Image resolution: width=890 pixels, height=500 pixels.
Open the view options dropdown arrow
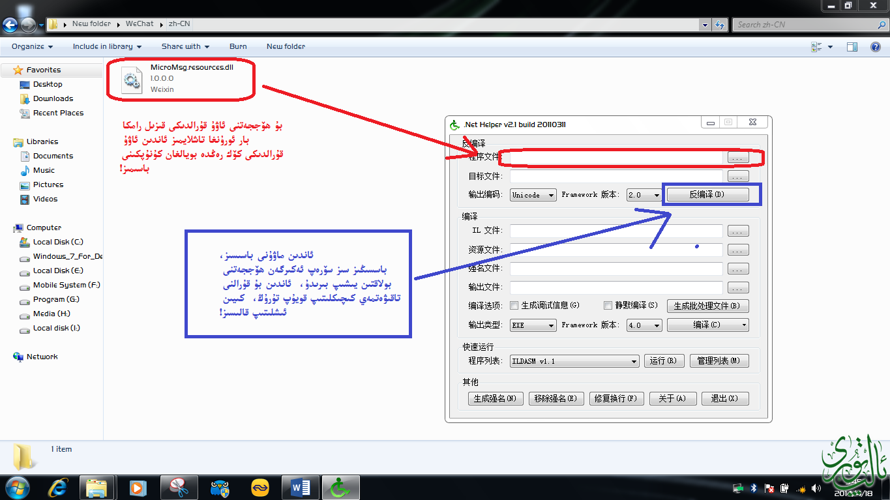[x=830, y=47]
